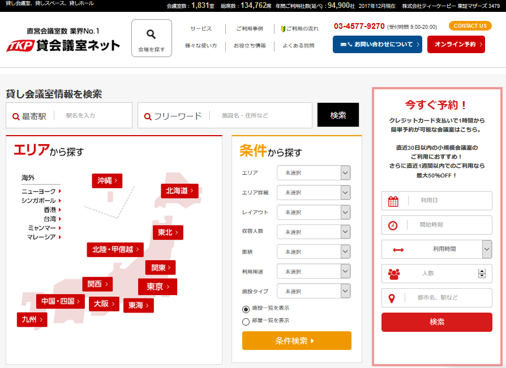506x368 pixels.
Task: Click the red arrow next to シンガポール
Action: point(60,201)
